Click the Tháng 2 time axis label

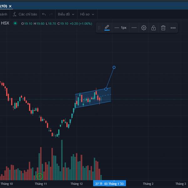pyautogui.click(x=148, y=184)
